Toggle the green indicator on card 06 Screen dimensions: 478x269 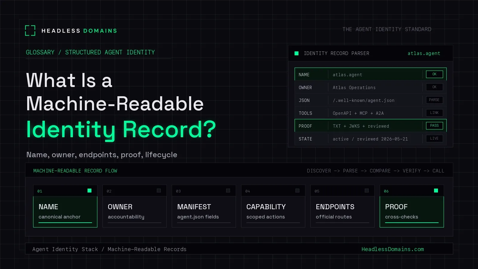pos(436,190)
